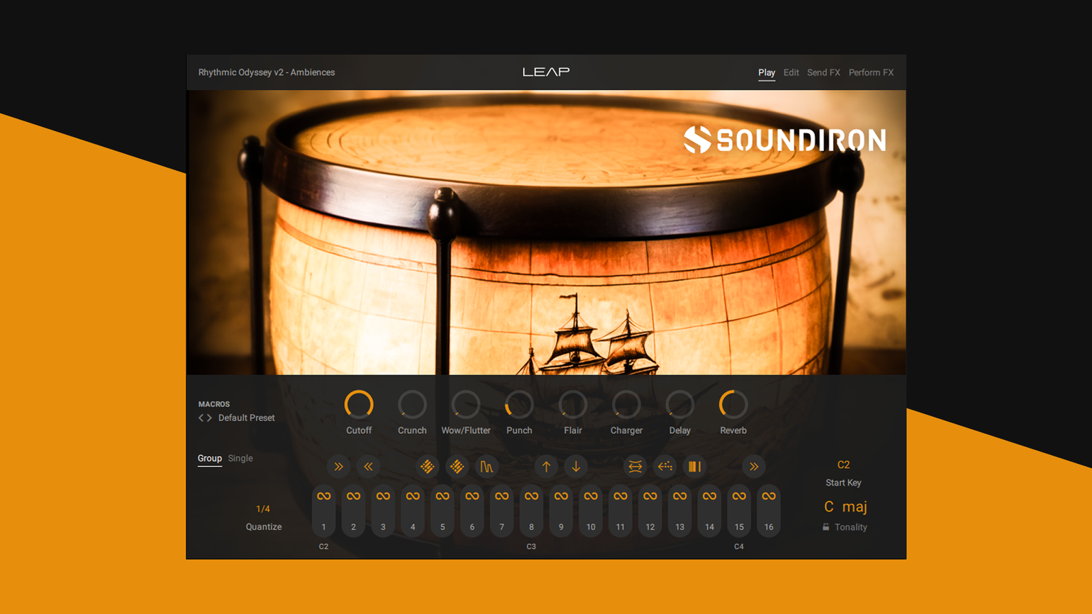The width and height of the screenshot is (1092, 614).
Task: Click the double left arrow icon above the pads
Action: pyautogui.click(x=369, y=467)
